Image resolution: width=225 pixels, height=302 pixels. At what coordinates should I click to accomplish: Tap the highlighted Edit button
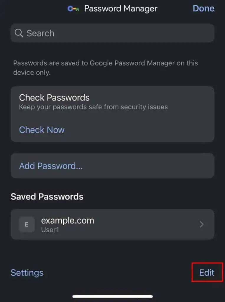click(207, 273)
